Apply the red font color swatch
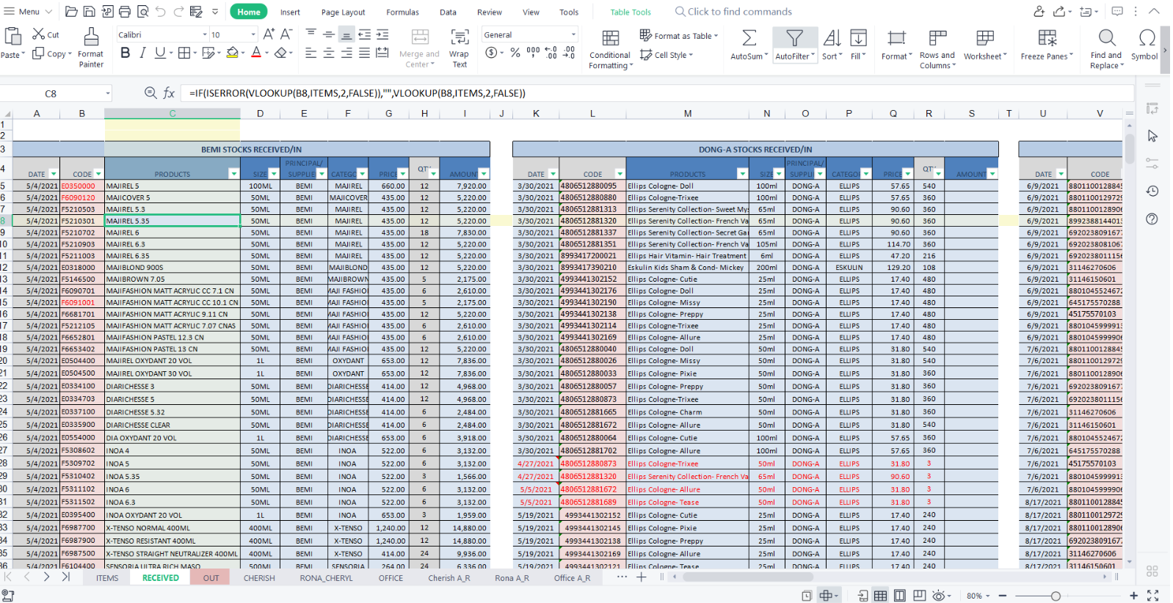Viewport: 1173px width, 603px height. [x=256, y=53]
